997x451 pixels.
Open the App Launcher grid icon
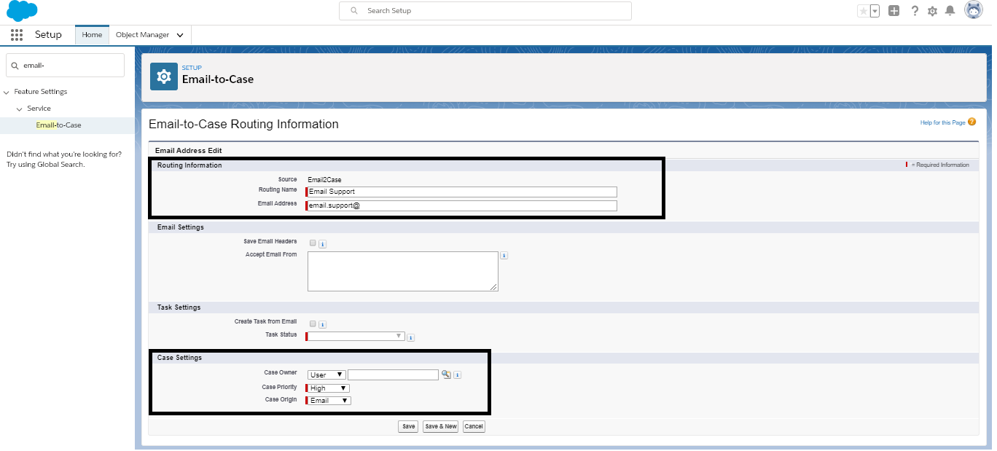click(x=17, y=35)
